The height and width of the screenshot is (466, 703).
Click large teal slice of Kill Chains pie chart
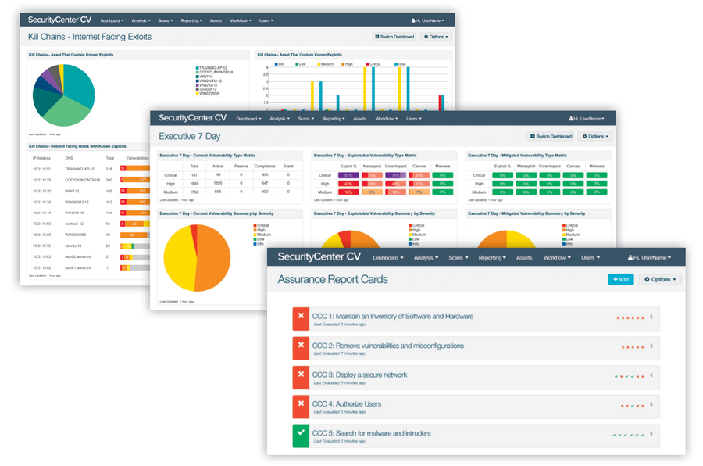click(x=78, y=84)
